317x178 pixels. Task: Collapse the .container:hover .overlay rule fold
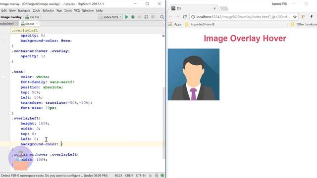10,51
